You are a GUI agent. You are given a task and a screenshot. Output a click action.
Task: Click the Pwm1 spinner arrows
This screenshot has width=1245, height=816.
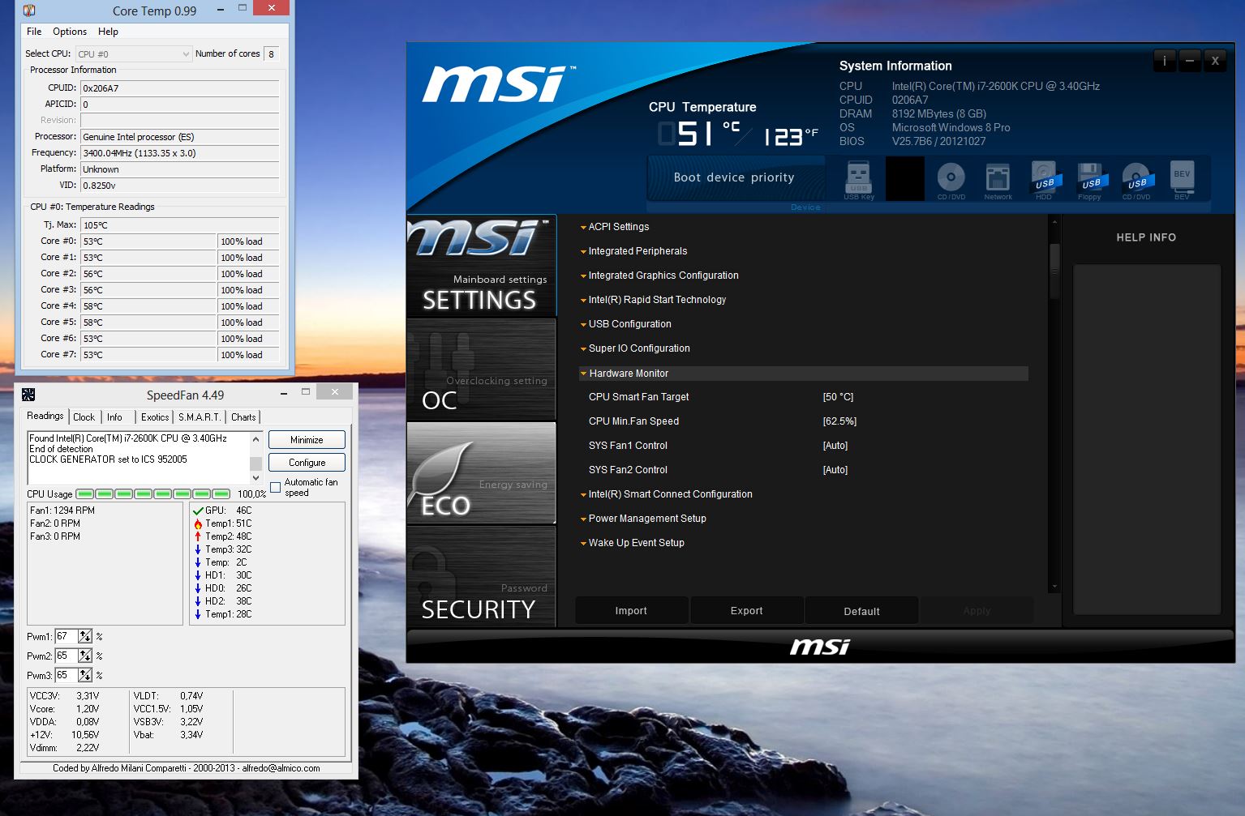85,637
